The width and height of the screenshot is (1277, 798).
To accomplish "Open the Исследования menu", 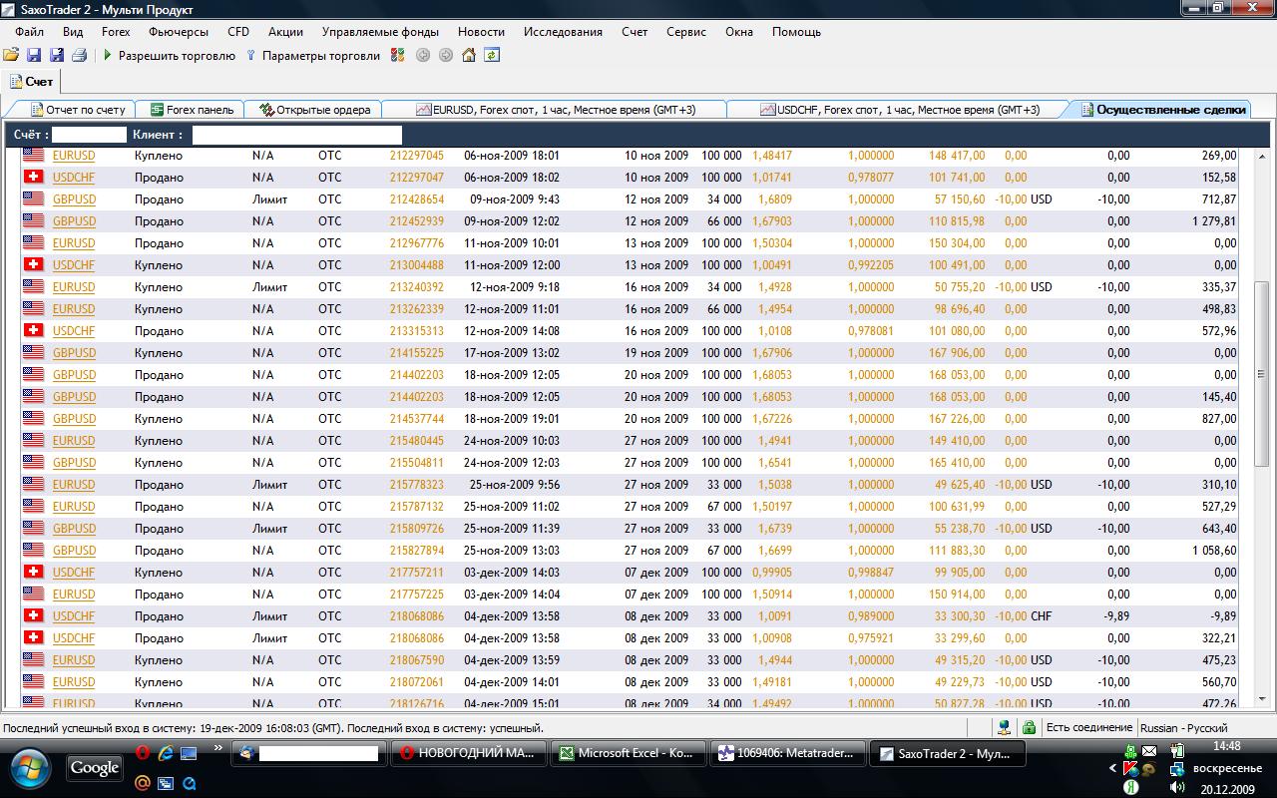I will [x=563, y=32].
